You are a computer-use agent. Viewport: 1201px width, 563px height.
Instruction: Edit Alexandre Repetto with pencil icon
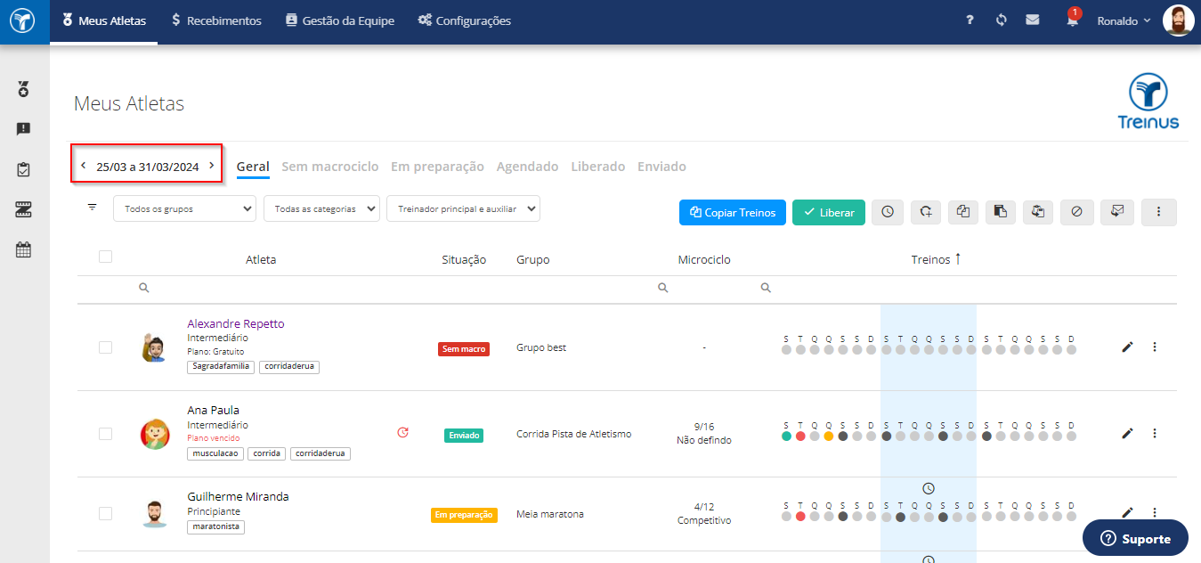coord(1127,347)
